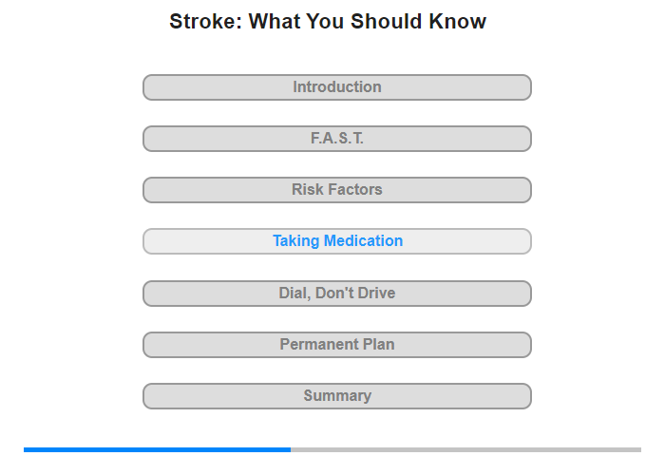Choose the F.A.S.T. menu entry
Image resolution: width=665 pixels, height=456 pixels.
pos(336,139)
